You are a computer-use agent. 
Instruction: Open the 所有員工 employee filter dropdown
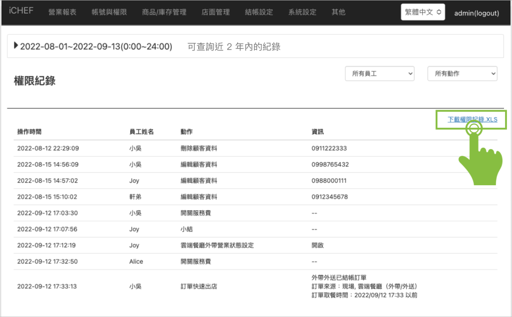click(380, 74)
